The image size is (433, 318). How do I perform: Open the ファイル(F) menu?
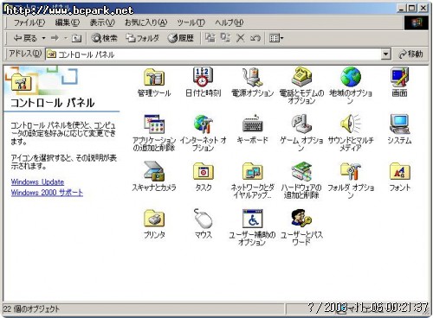[29, 22]
